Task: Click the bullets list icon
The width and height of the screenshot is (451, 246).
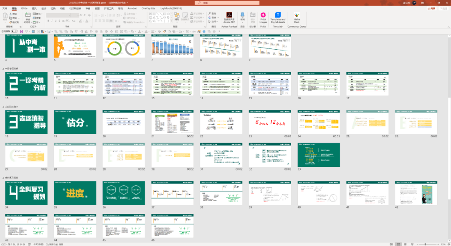Action: click(x=96, y=15)
